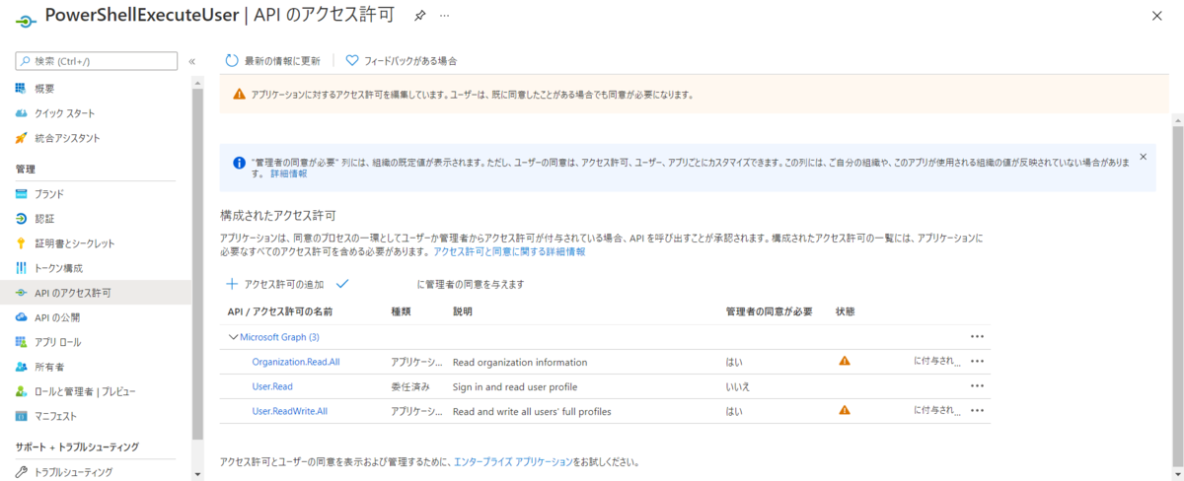Click the アプリ ロール icon
Screen dimensions: 1184x481
point(22,342)
